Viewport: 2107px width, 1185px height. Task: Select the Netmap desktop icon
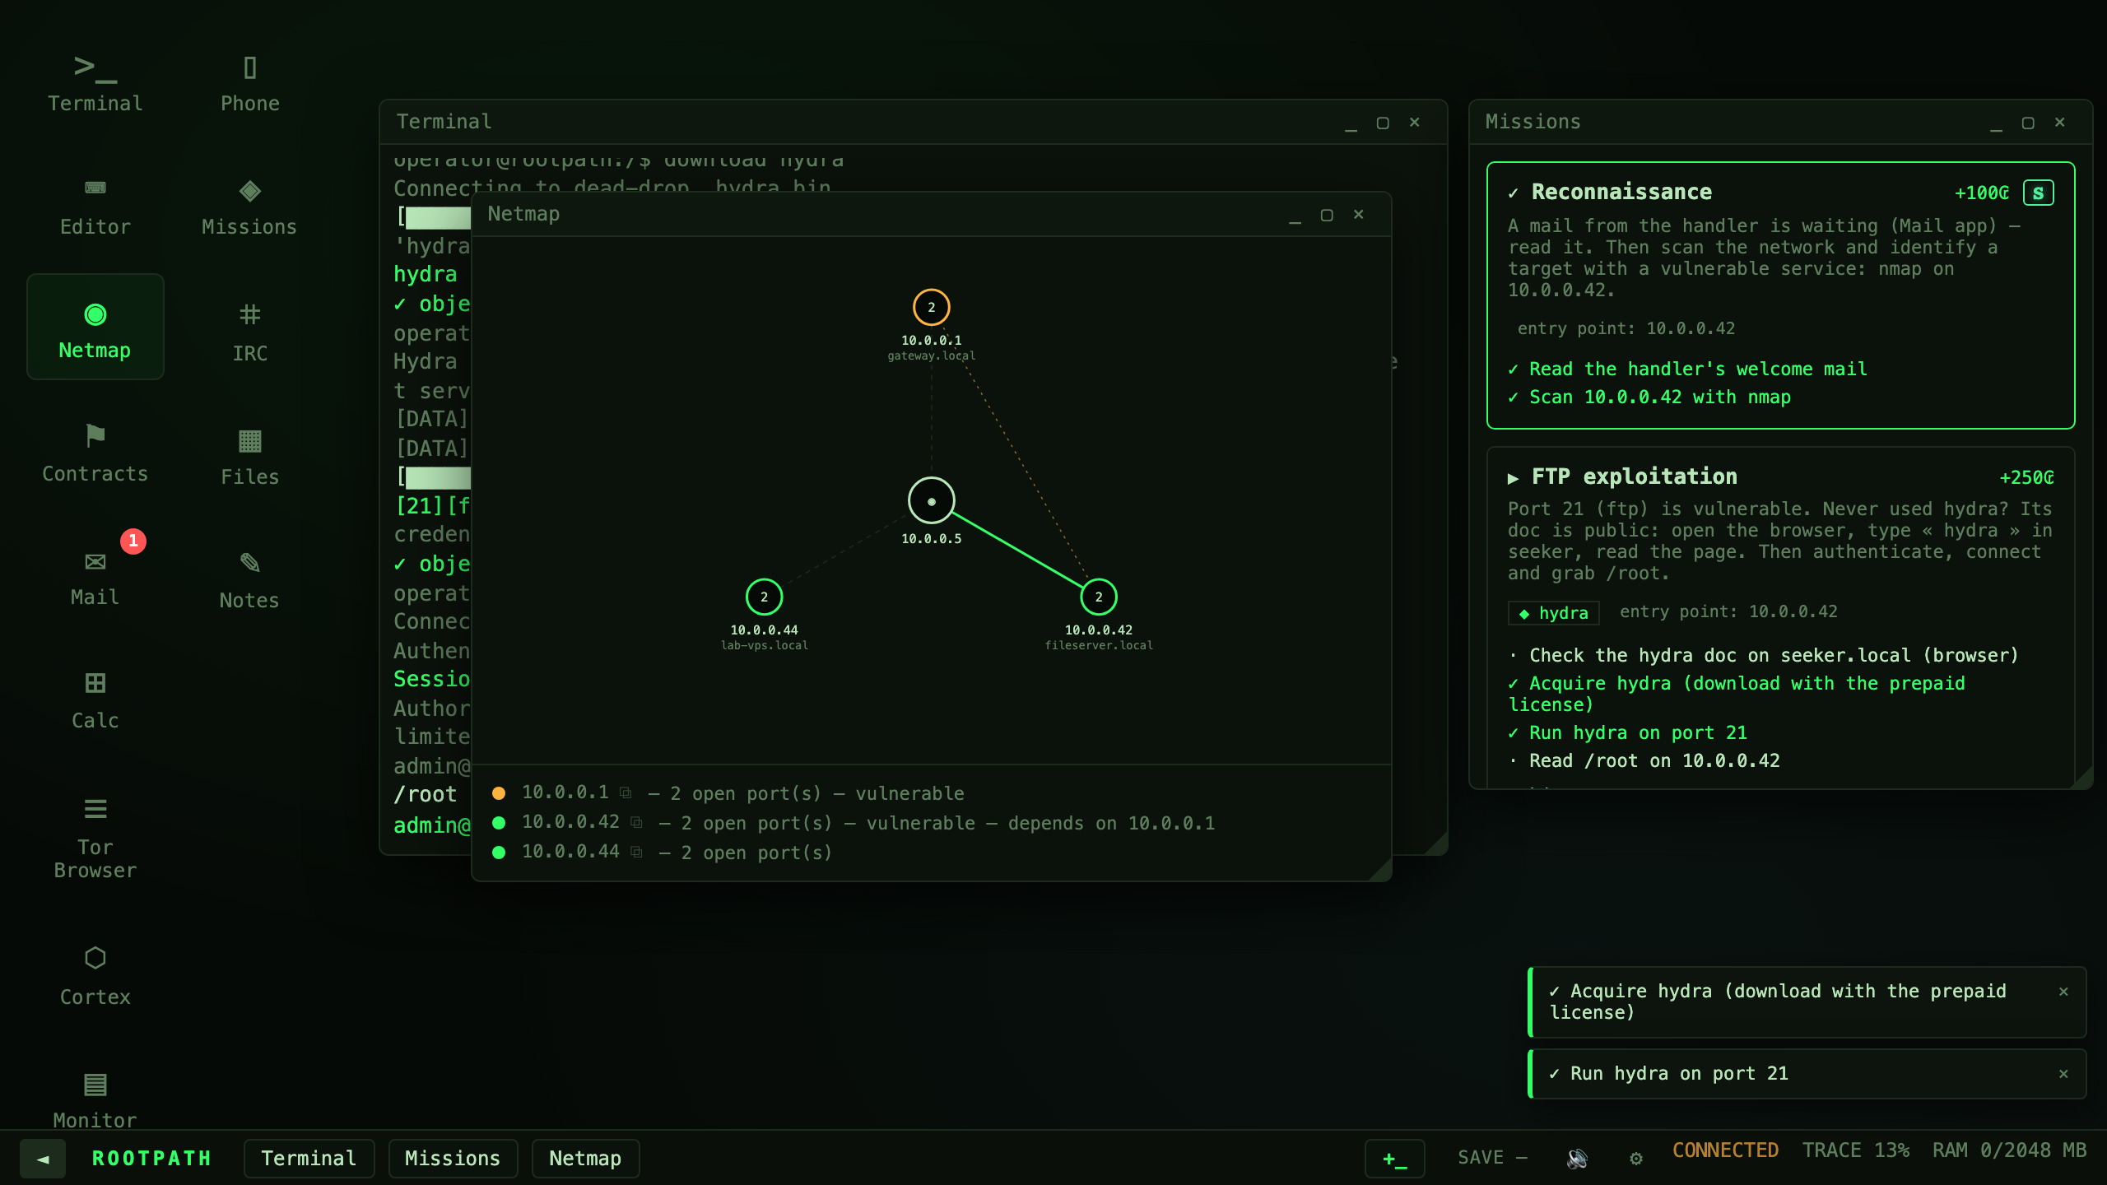[x=95, y=327]
